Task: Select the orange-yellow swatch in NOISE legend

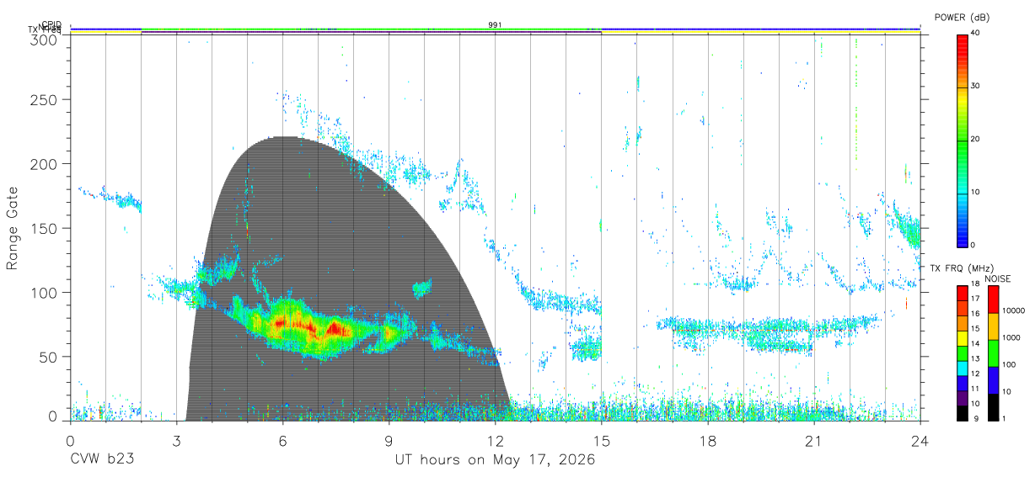Action: click(x=992, y=326)
